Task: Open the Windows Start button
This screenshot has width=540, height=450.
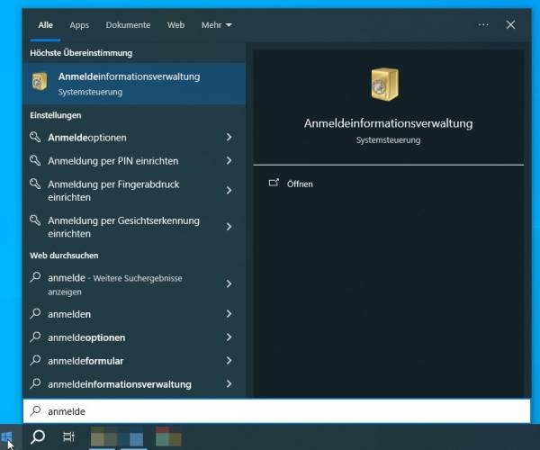Action: (x=7, y=437)
